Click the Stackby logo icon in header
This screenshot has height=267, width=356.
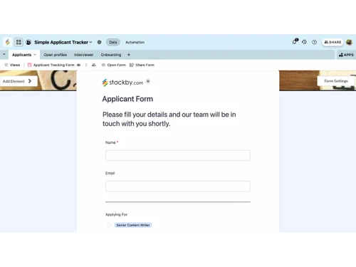tap(7, 42)
